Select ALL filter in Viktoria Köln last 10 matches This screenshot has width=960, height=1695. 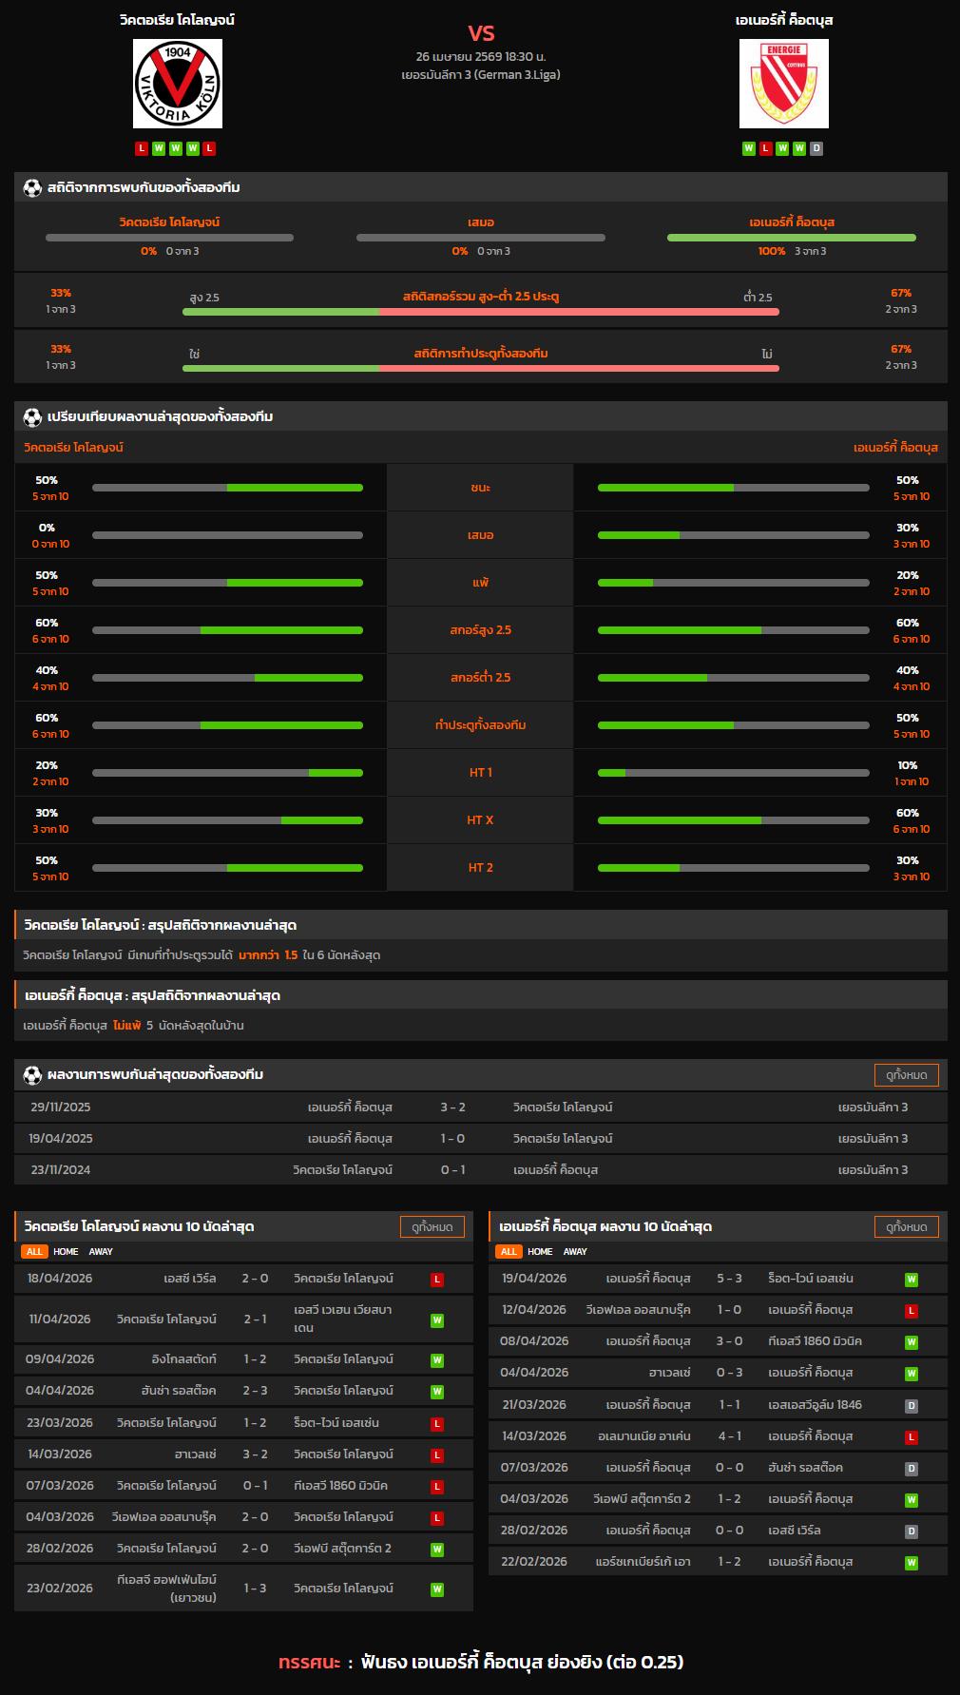click(34, 1252)
